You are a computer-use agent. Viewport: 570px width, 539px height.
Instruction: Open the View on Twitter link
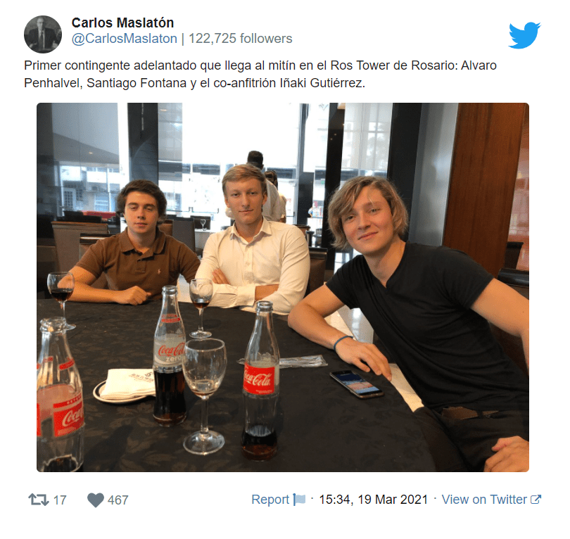(x=484, y=500)
